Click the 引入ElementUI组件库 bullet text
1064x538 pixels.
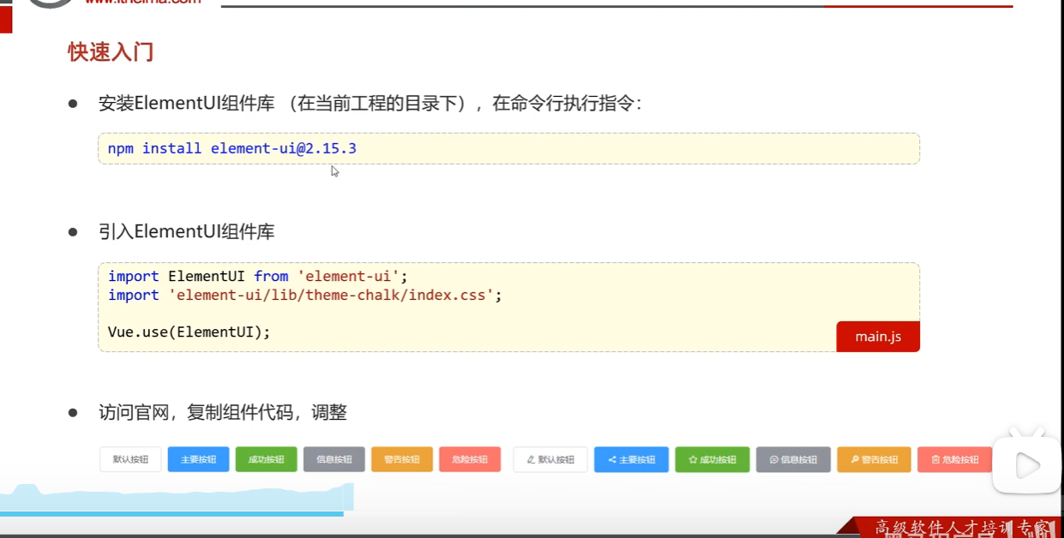tap(187, 232)
